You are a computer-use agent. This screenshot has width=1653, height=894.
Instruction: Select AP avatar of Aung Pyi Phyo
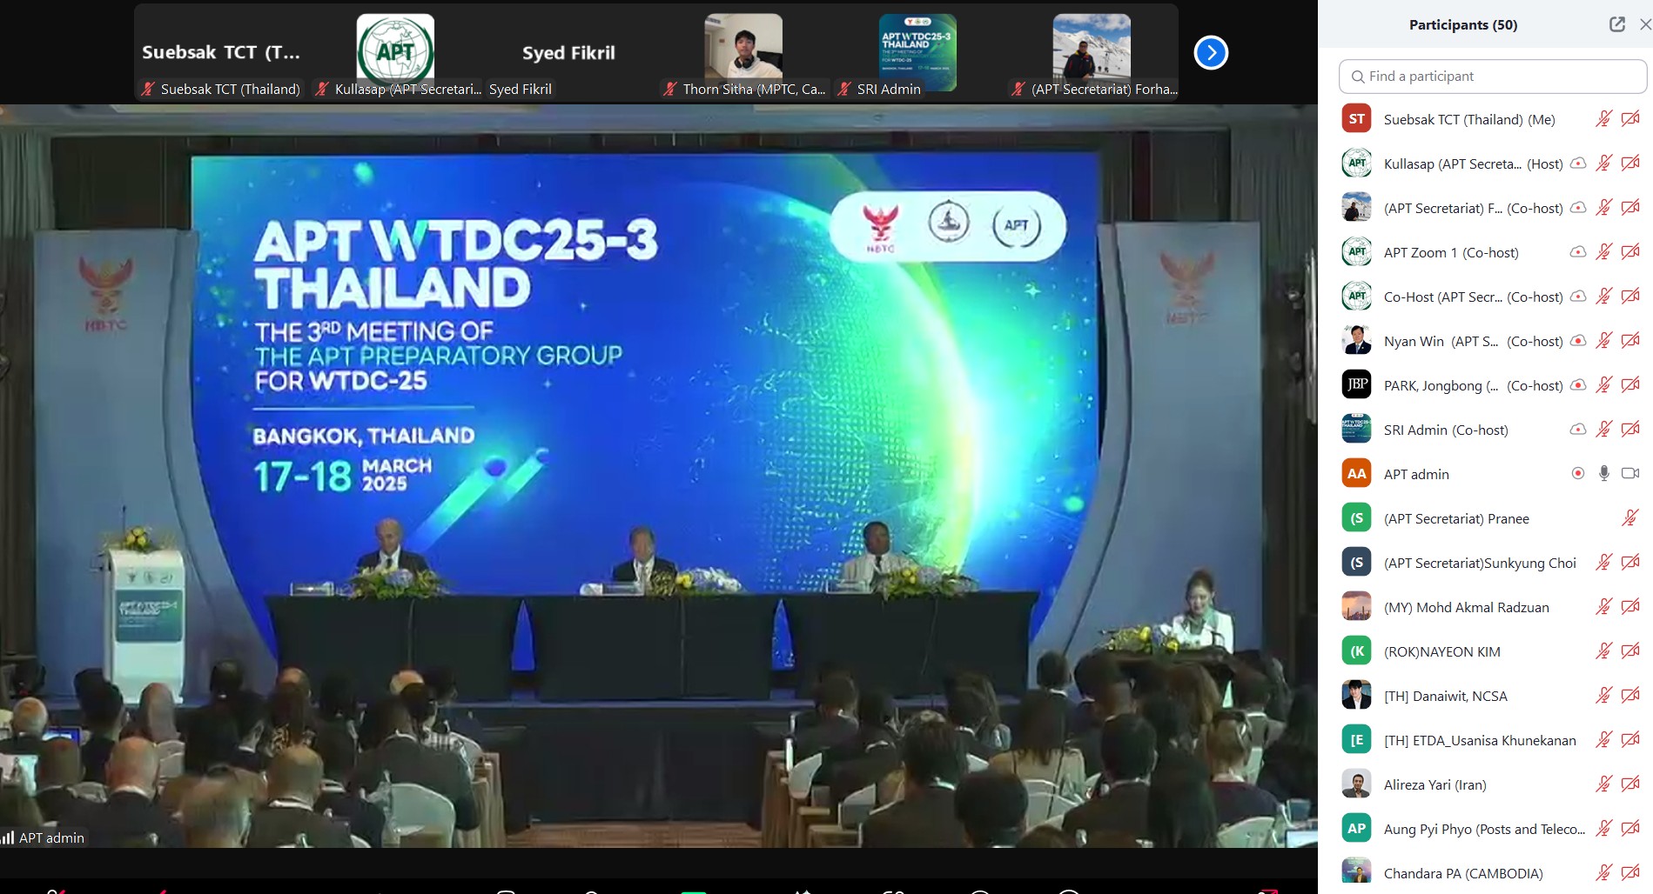pyautogui.click(x=1356, y=829)
